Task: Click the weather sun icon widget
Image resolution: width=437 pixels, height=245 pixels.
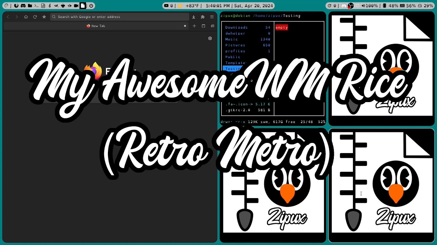Action: [180, 6]
